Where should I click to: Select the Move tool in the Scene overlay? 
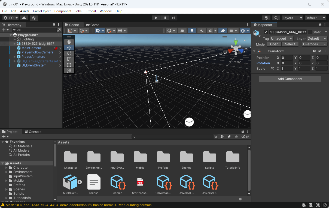tap(69, 48)
